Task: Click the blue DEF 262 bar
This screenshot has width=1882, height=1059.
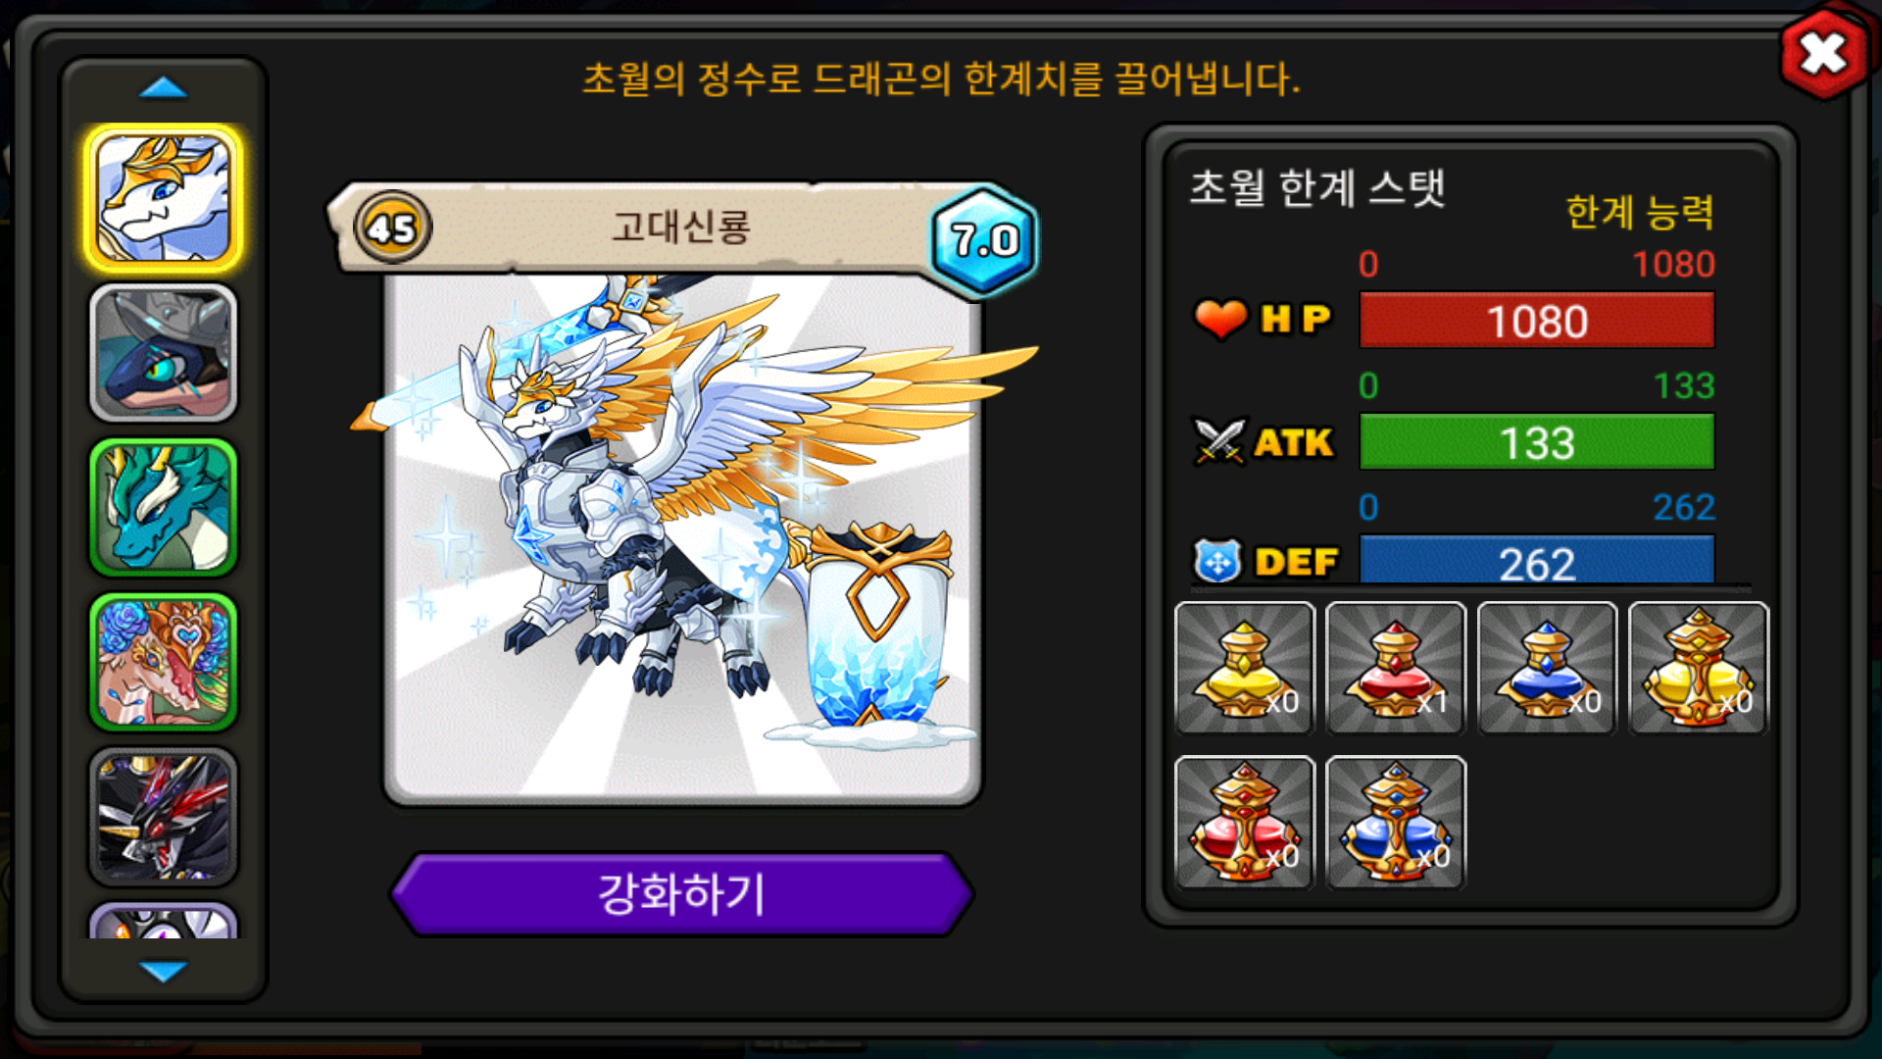Action: [x=1537, y=561]
